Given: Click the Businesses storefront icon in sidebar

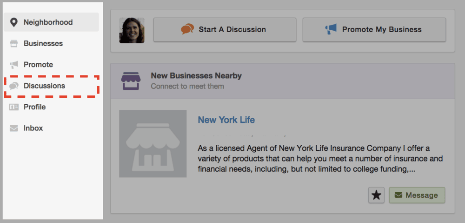Looking at the screenshot, I should pyautogui.click(x=14, y=43).
